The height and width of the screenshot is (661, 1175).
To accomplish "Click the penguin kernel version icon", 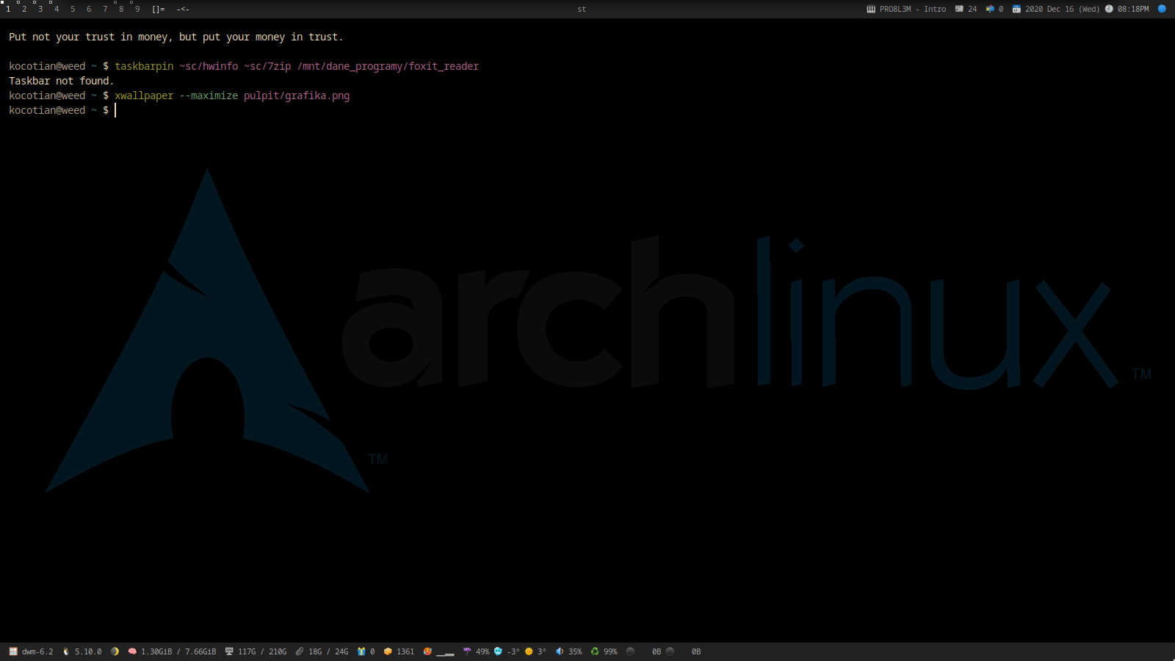I will pos(66,651).
